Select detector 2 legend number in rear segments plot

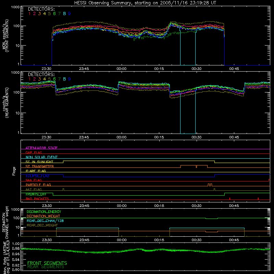(x=35, y=79)
